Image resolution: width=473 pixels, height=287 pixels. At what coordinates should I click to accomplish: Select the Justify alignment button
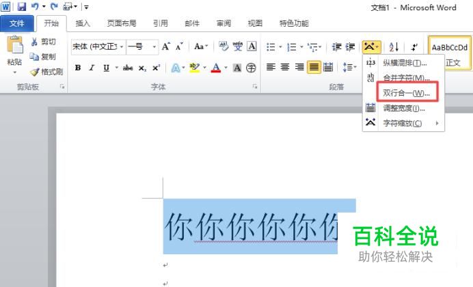point(314,67)
